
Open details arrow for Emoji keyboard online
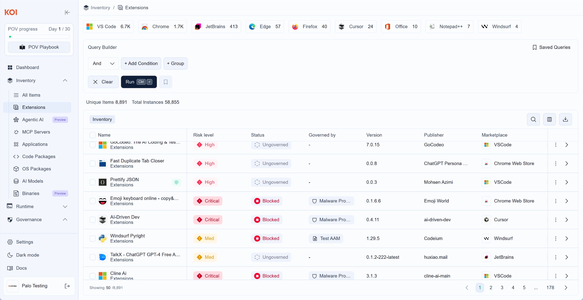(567, 201)
